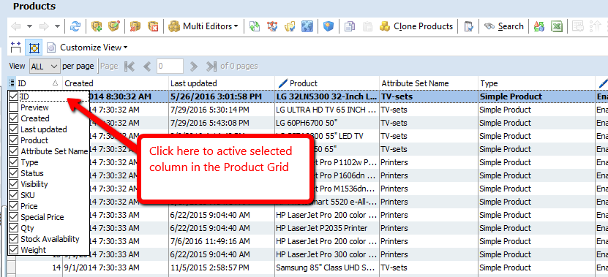Open the forward history dropdown arrow
Viewport: 608px width, 277px height.
pyautogui.click(x=57, y=26)
